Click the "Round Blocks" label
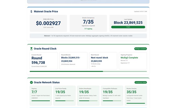 tap(66, 55)
